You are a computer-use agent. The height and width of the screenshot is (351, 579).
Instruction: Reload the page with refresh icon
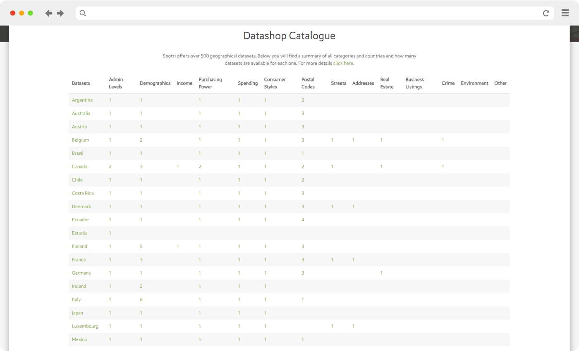(546, 13)
